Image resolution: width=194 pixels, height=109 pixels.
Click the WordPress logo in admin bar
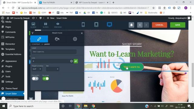3,18
